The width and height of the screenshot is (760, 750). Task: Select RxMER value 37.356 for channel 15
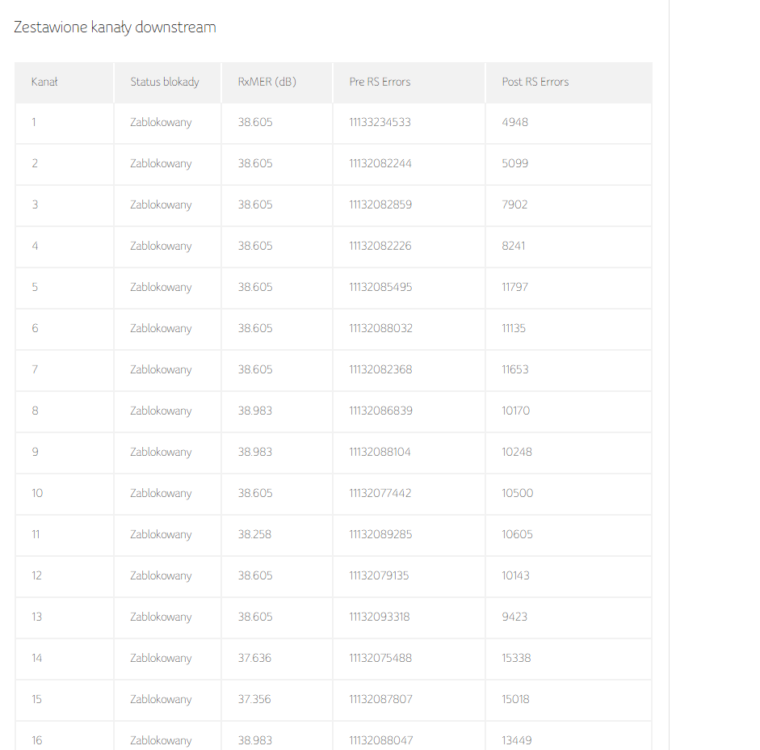[x=254, y=700]
